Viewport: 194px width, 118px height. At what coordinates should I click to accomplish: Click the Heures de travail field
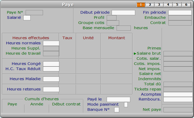point(51,54)
